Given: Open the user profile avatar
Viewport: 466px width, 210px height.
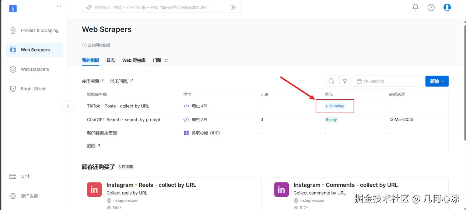Looking at the screenshot, I should 447,7.
